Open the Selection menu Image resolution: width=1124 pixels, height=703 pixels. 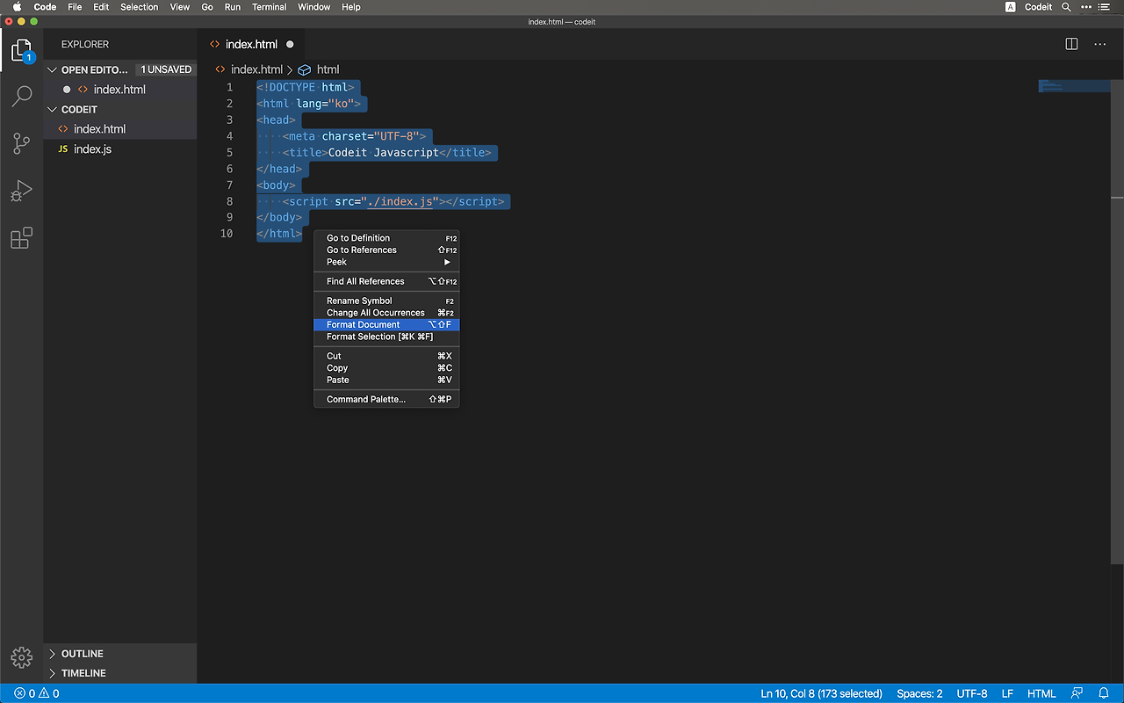(140, 7)
